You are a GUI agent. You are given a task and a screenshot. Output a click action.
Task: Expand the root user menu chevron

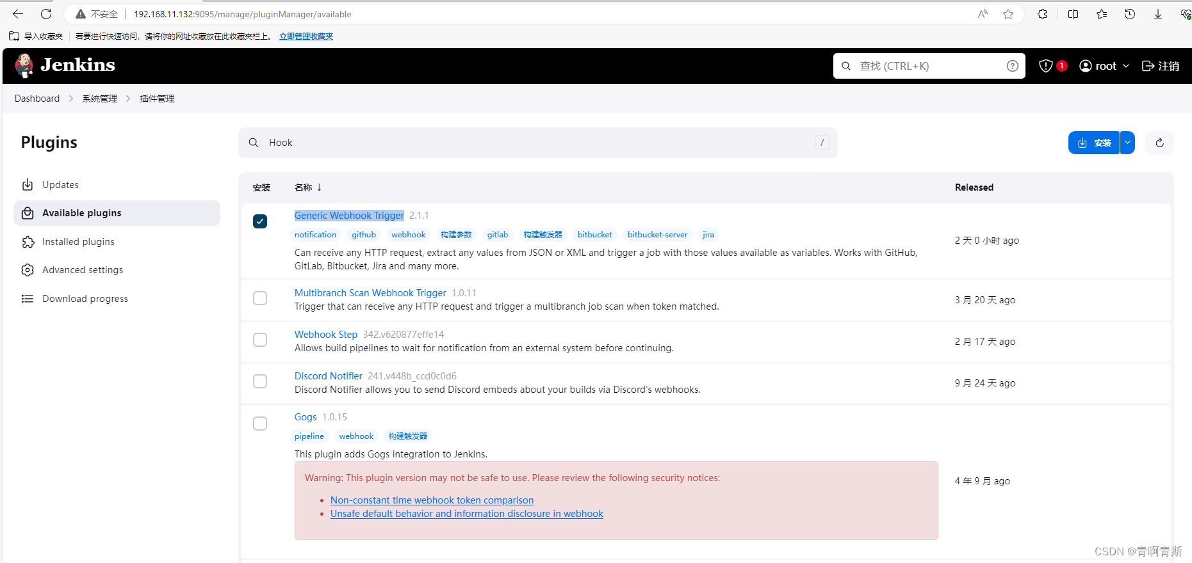[x=1126, y=66]
